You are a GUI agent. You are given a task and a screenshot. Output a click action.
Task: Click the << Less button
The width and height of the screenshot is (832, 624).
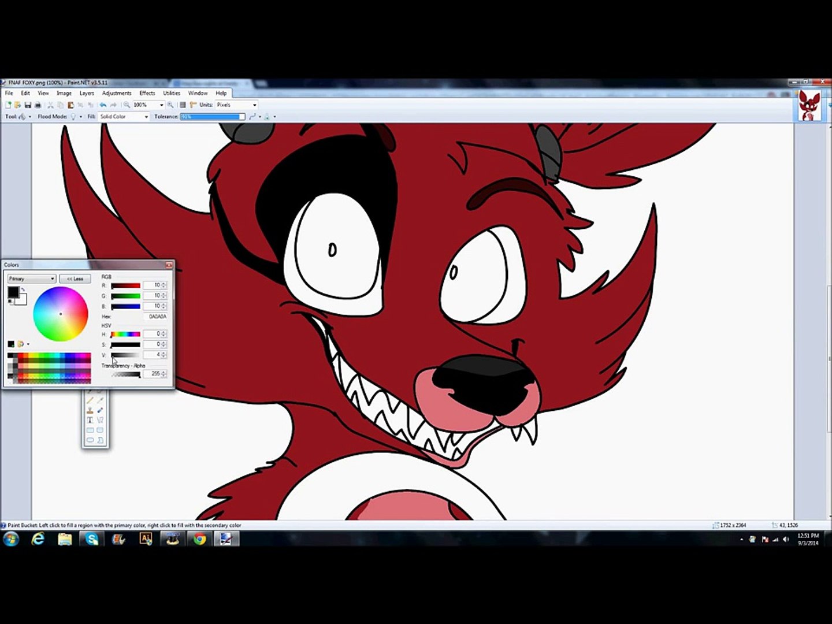(x=75, y=279)
